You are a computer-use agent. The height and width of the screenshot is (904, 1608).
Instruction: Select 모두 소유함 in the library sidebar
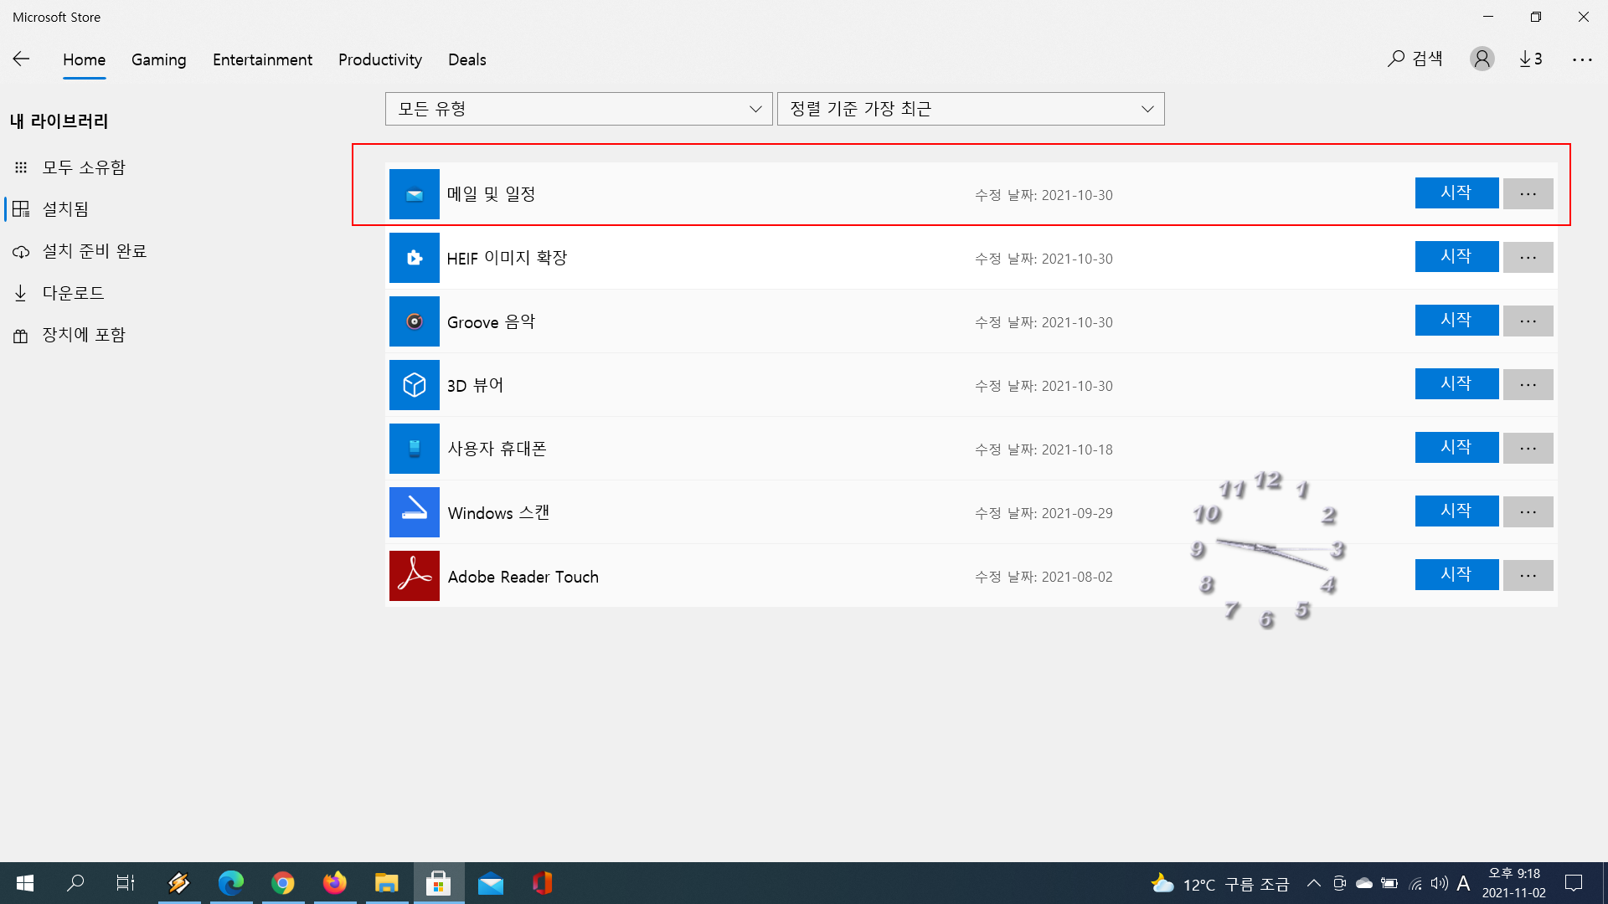coord(84,167)
